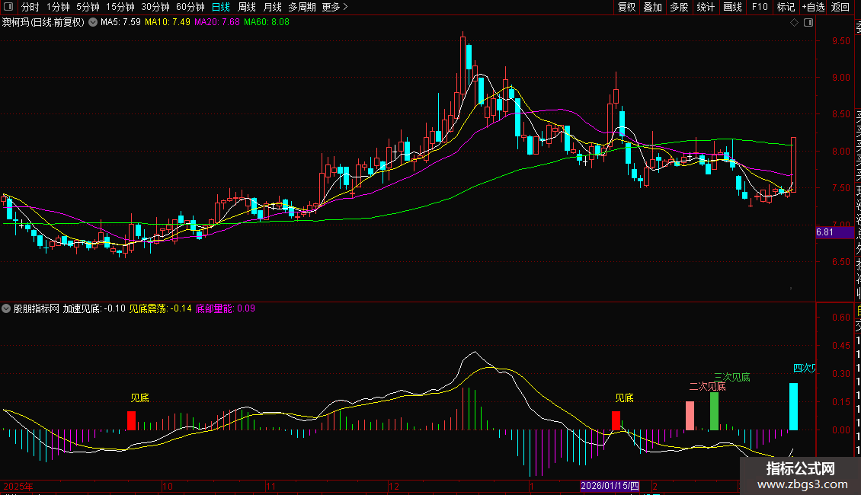This screenshot has height=495, width=861.
Task: Open the main chart indicator dropdown beside 奥柯玛
Action: (x=93, y=22)
